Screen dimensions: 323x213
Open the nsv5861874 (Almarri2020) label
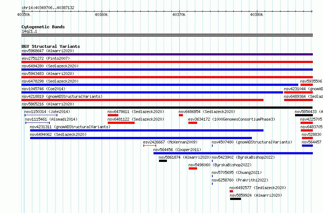[x=185, y=157]
